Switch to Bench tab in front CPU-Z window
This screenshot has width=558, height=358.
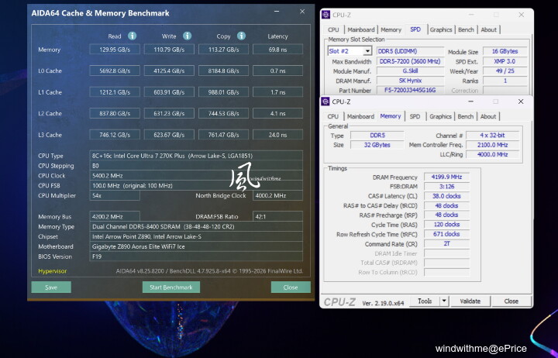(x=466, y=116)
